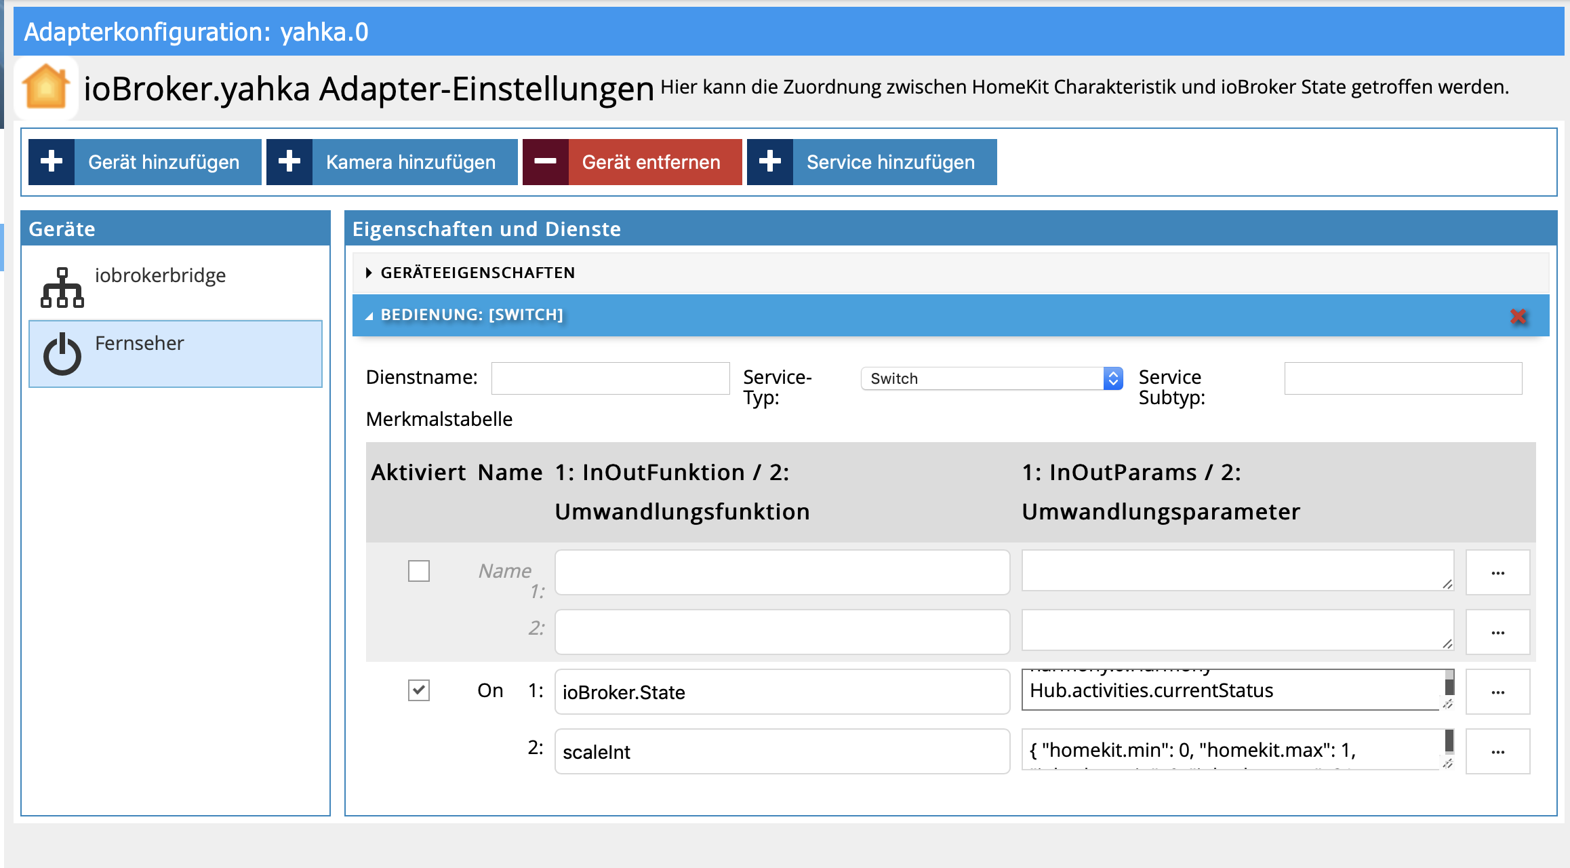The width and height of the screenshot is (1570, 868).
Task: Click the plus icon of Kamera hinzufügen
Action: click(289, 162)
